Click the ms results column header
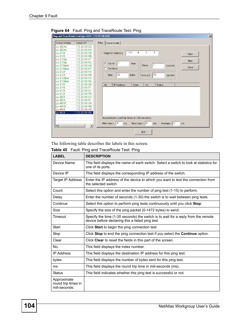The width and height of the screenshot is (249, 323). [150, 85]
